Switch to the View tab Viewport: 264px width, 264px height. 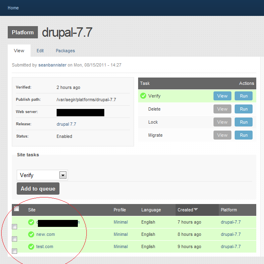19,51
